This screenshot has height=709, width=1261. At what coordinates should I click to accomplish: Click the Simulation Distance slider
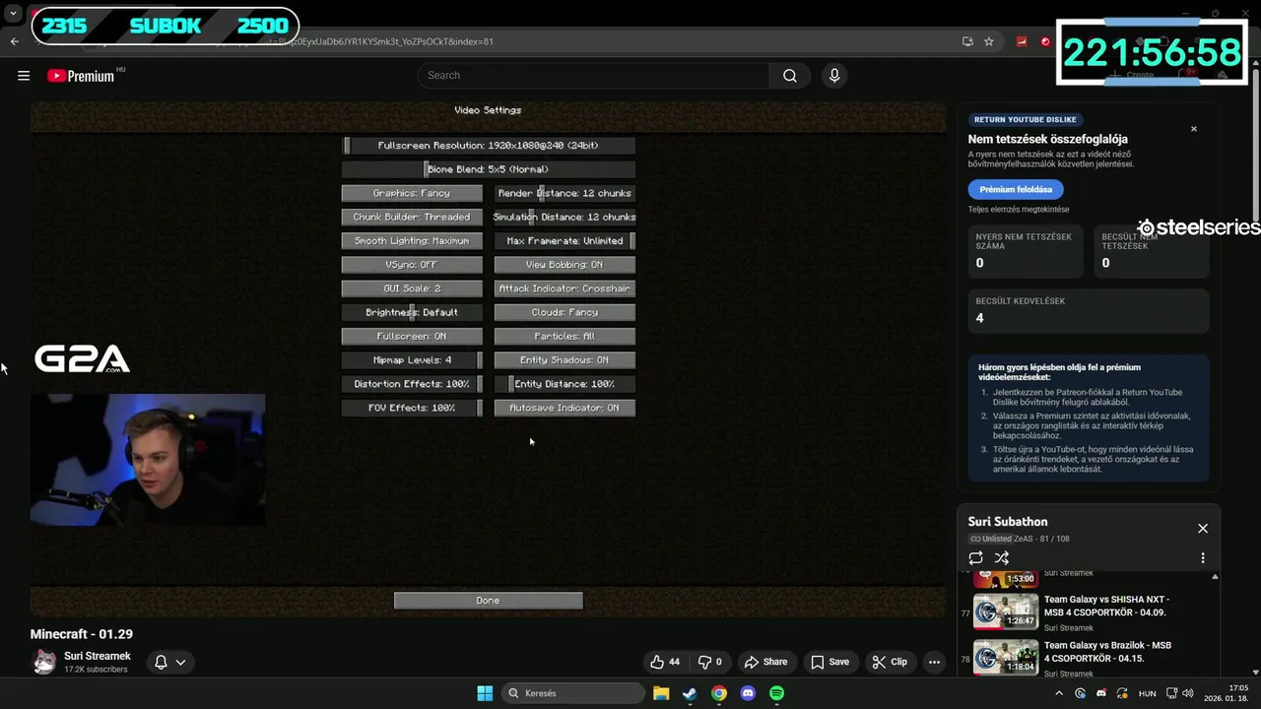(x=564, y=217)
